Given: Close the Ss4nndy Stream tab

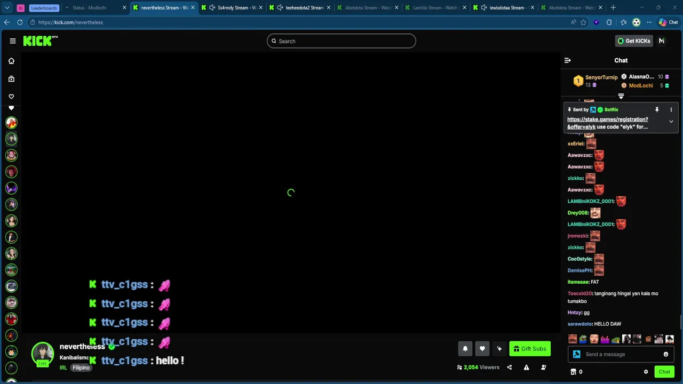Looking at the screenshot, I should (260, 7).
